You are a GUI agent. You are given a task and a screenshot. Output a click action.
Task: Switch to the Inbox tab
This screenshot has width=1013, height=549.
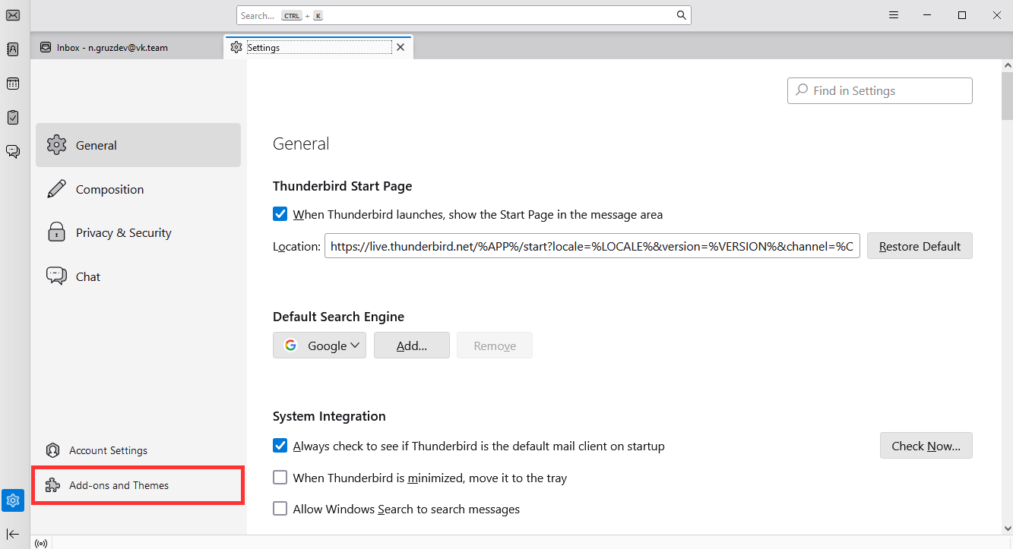click(x=112, y=47)
